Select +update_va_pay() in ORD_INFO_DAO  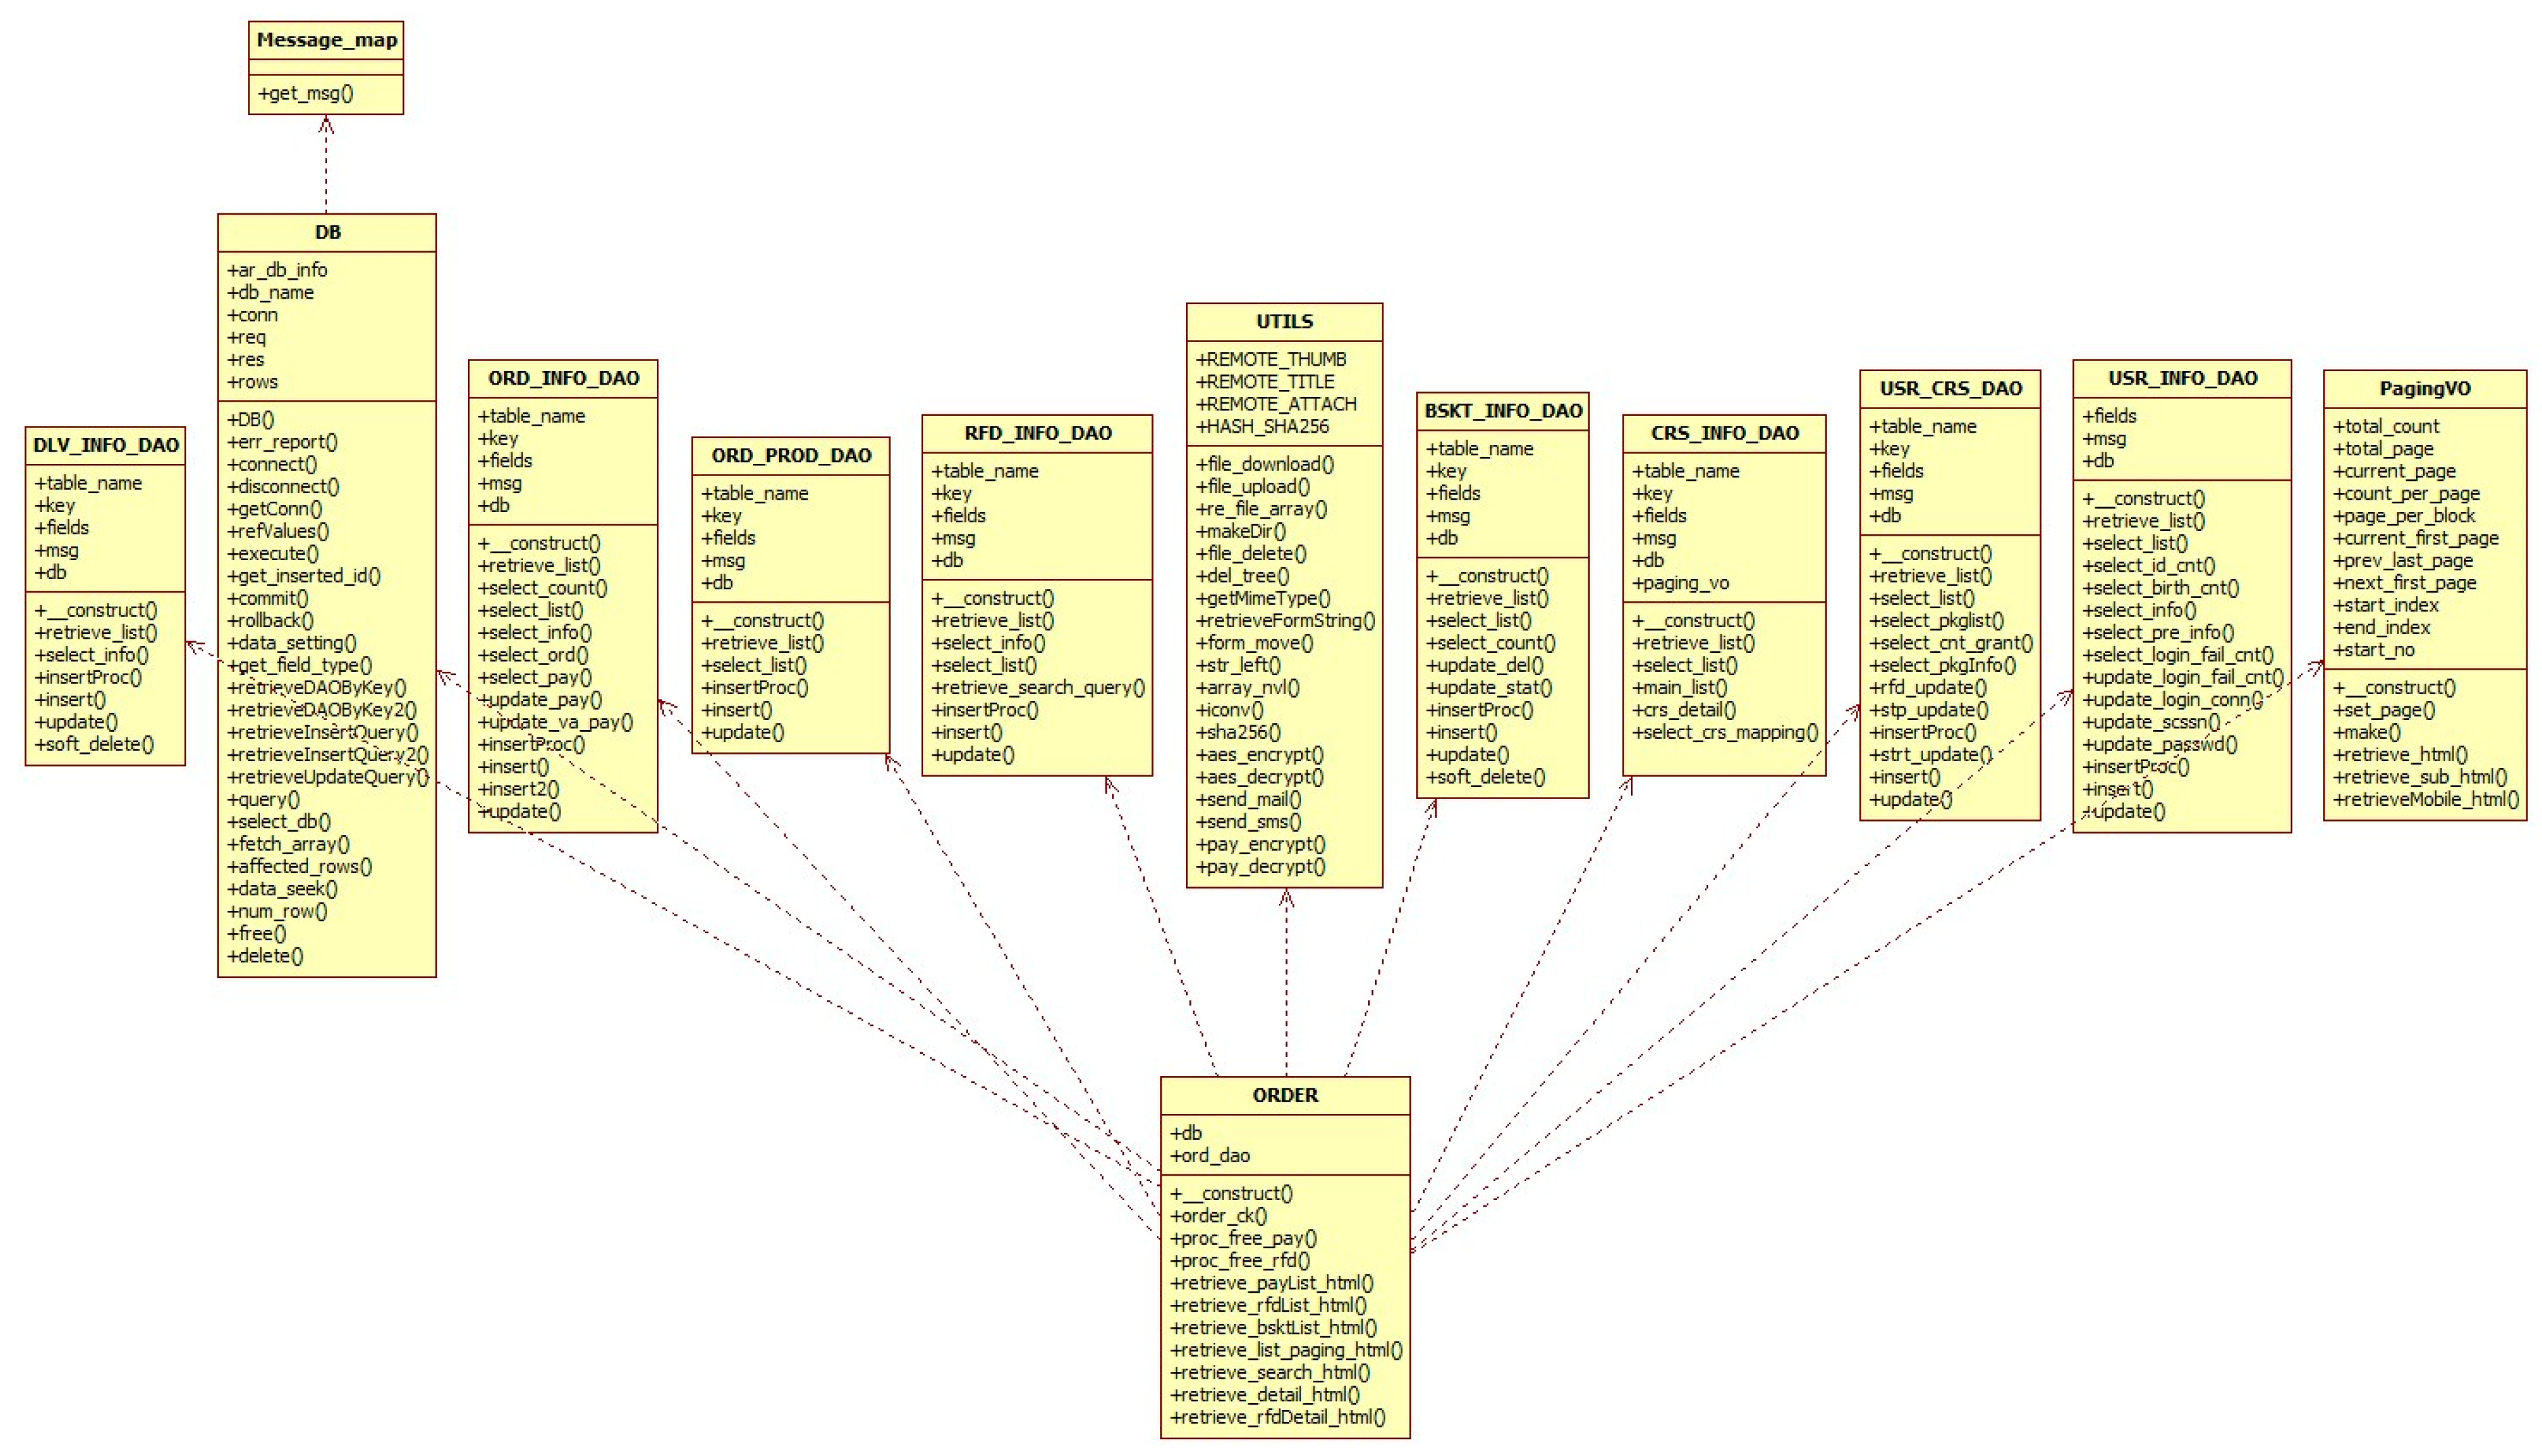(x=555, y=722)
